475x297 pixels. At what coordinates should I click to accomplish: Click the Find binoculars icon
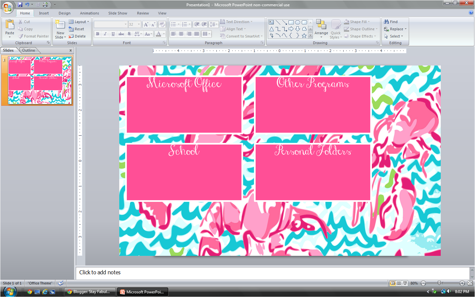[386, 22]
